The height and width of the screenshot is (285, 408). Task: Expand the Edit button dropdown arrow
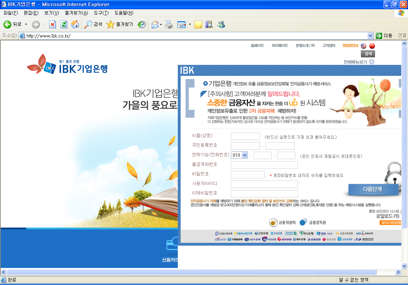click(190, 24)
